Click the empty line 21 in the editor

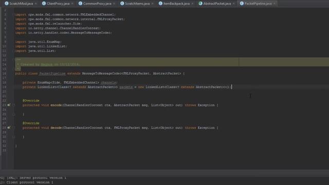[171, 96]
